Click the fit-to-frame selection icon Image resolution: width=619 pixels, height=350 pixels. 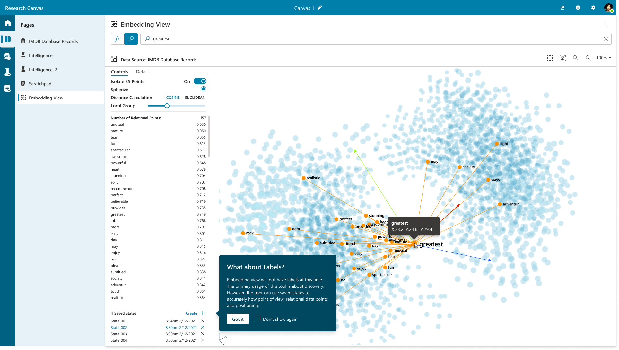click(550, 58)
